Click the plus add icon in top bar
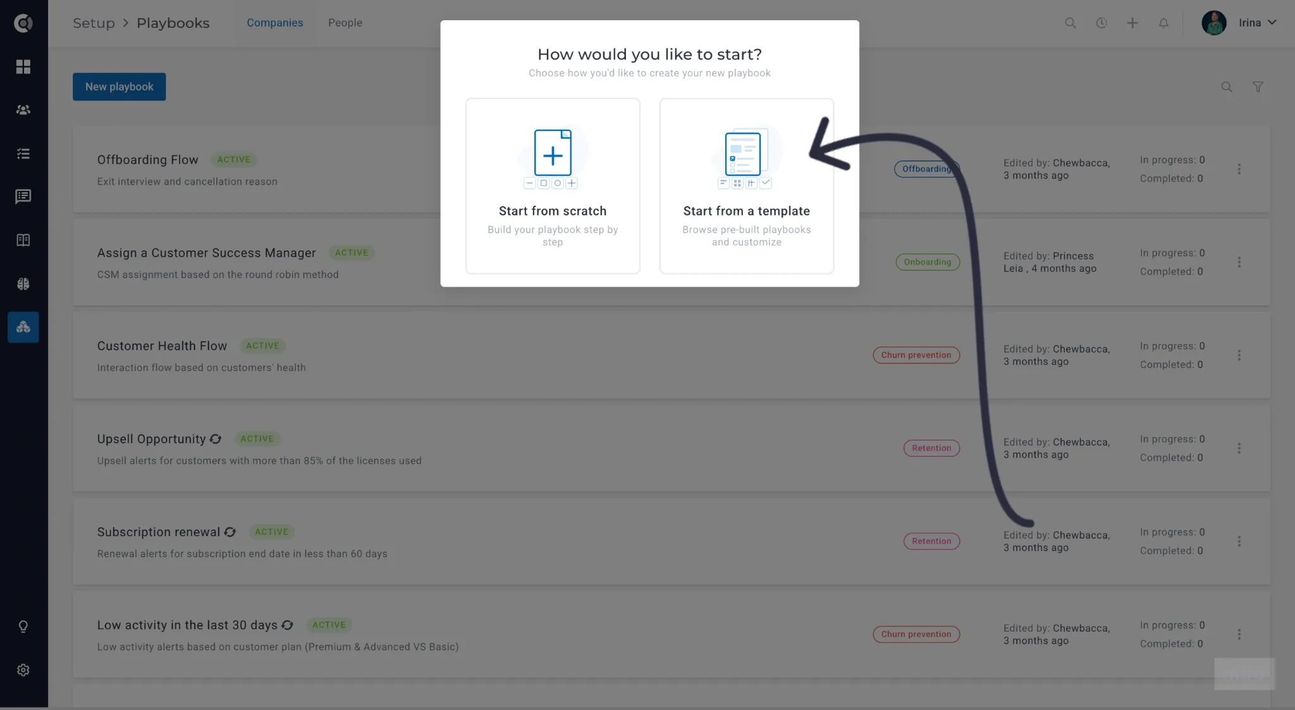Image resolution: width=1295 pixels, height=710 pixels. click(x=1132, y=23)
